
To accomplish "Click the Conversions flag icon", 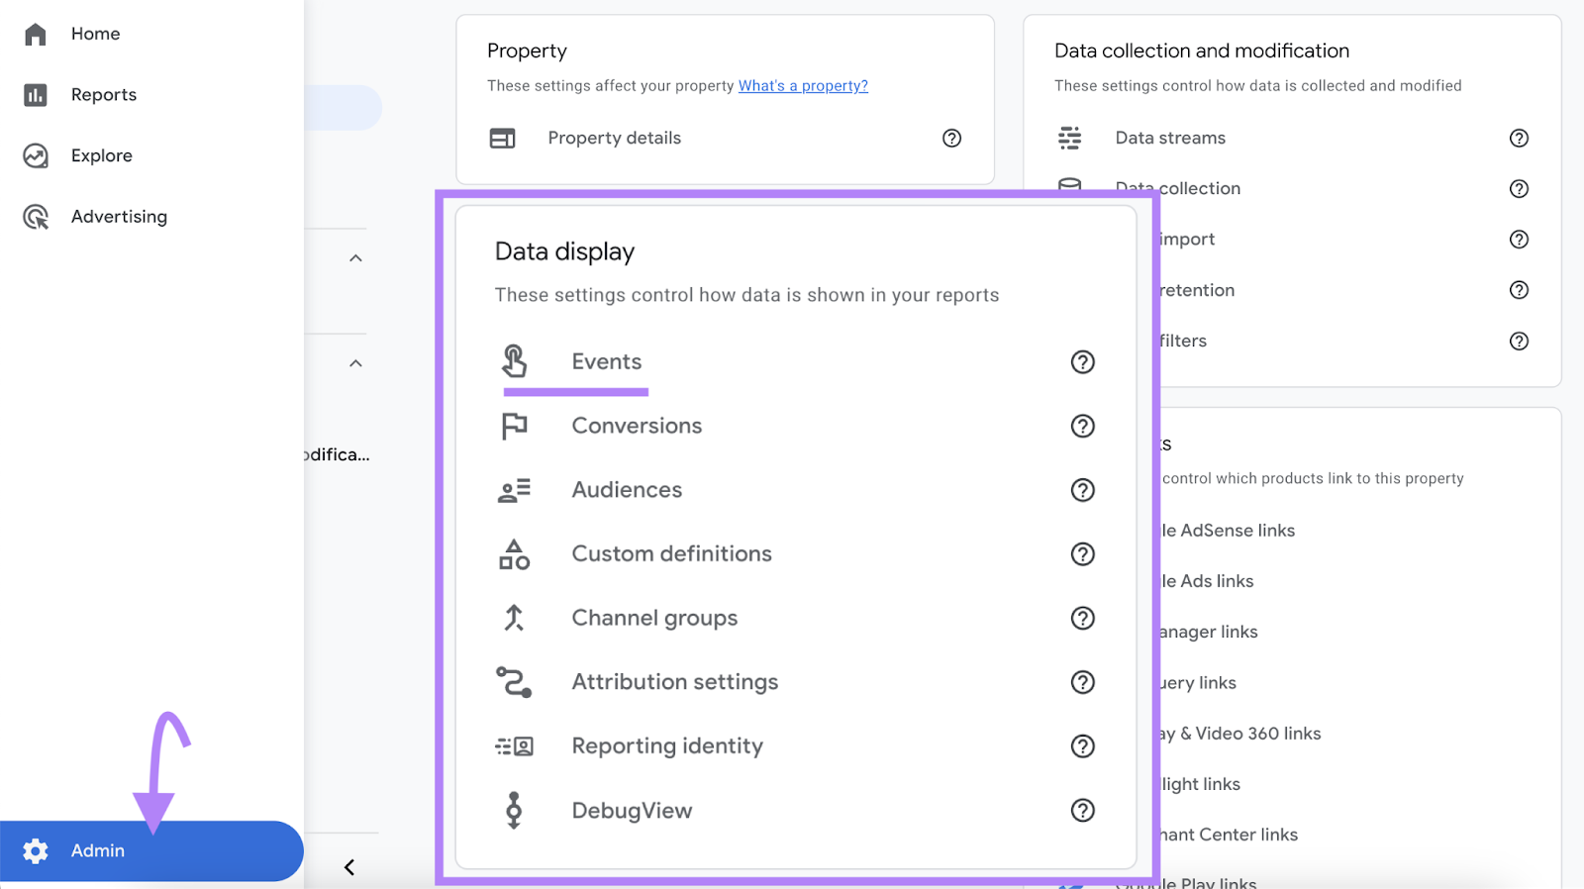I will (515, 426).
